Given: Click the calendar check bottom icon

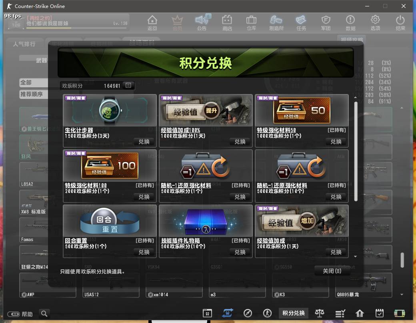Looking at the screenshot, I should tap(379, 313).
